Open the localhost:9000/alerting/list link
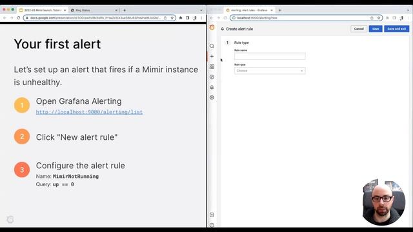 (x=89, y=111)
